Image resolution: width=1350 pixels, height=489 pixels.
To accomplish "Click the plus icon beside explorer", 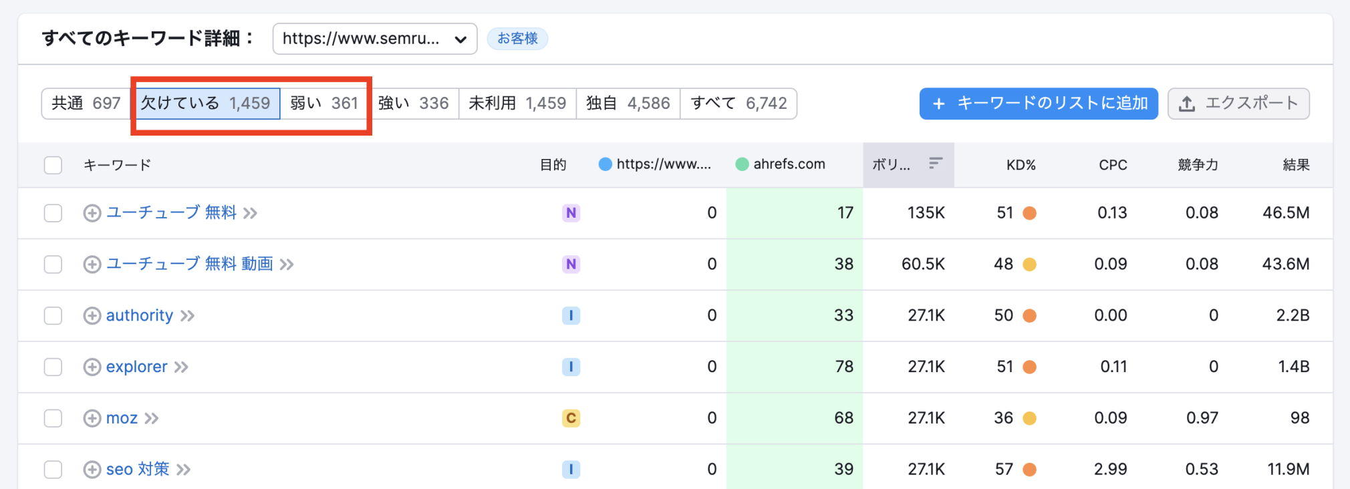I will pyautogui.click(x=92, y=367).
